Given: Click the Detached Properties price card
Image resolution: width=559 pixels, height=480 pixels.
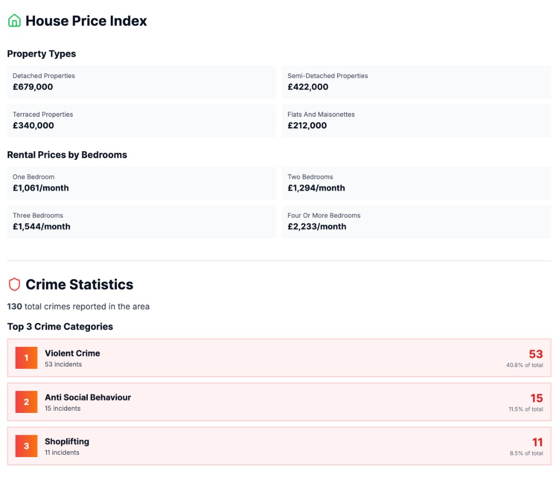Looking at the screenshot, I should tap(141, 82).
